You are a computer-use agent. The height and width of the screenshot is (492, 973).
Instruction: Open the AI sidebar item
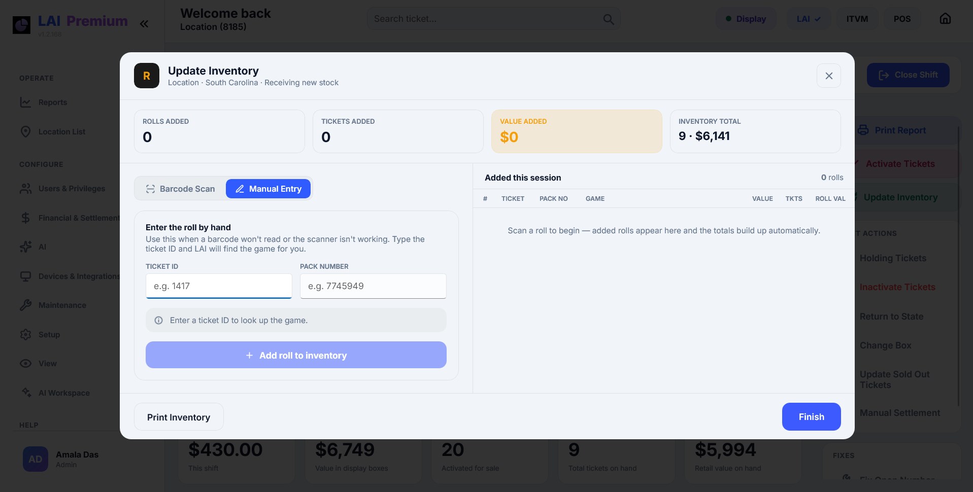[33, 247]
